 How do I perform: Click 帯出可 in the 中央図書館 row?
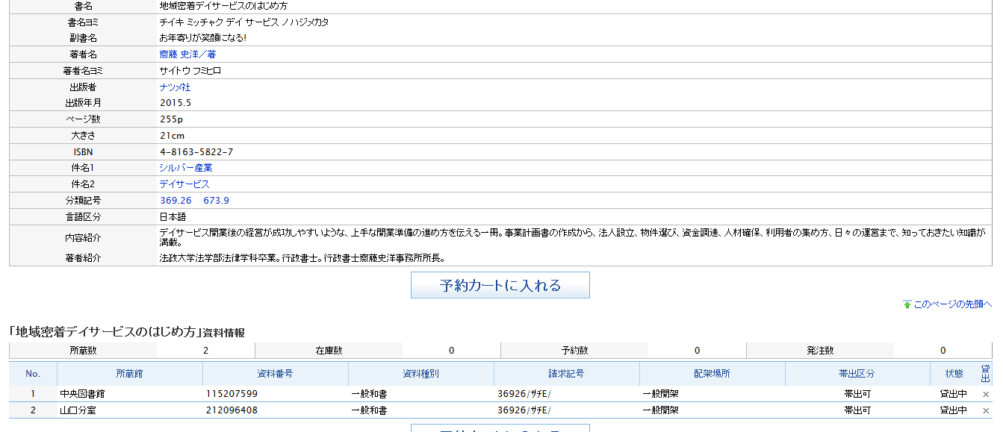coord(857,394)
